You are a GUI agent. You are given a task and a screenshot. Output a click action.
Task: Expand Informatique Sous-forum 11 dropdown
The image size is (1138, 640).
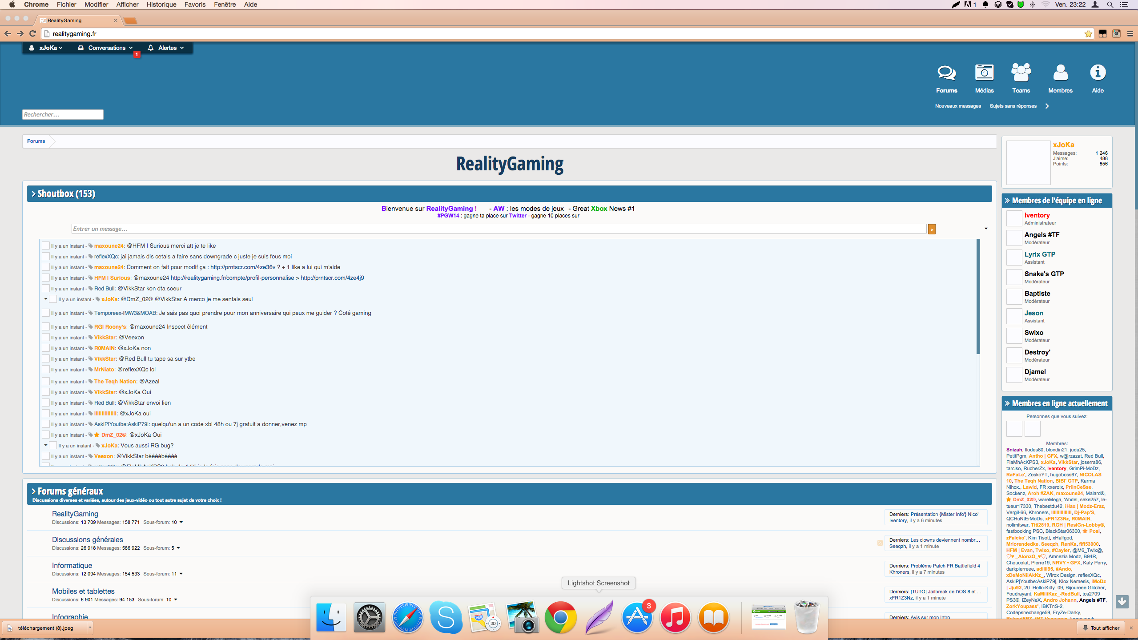coord(181,574)
